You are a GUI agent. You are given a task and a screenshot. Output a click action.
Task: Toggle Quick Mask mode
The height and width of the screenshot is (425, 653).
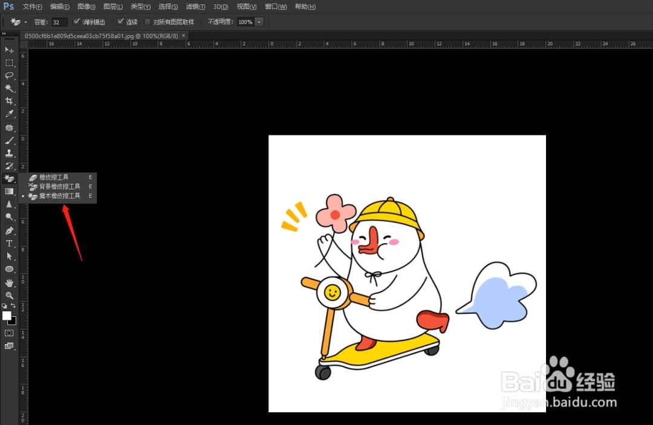[9, 333]
